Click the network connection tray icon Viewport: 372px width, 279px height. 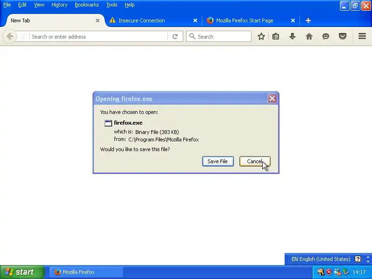tap(337, 272)
